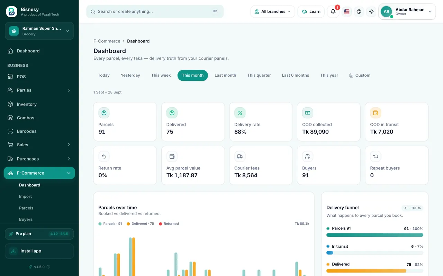443x276 pixels.
Task: Open Inventory in the sidebar
Action: coord(39,104)
